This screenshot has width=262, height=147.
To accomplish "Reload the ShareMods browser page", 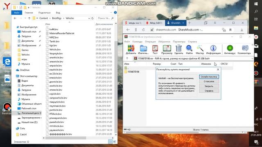I will [143, 30].
